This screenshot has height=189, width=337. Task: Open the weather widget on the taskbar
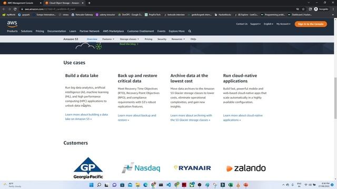(x=13, y=185)
